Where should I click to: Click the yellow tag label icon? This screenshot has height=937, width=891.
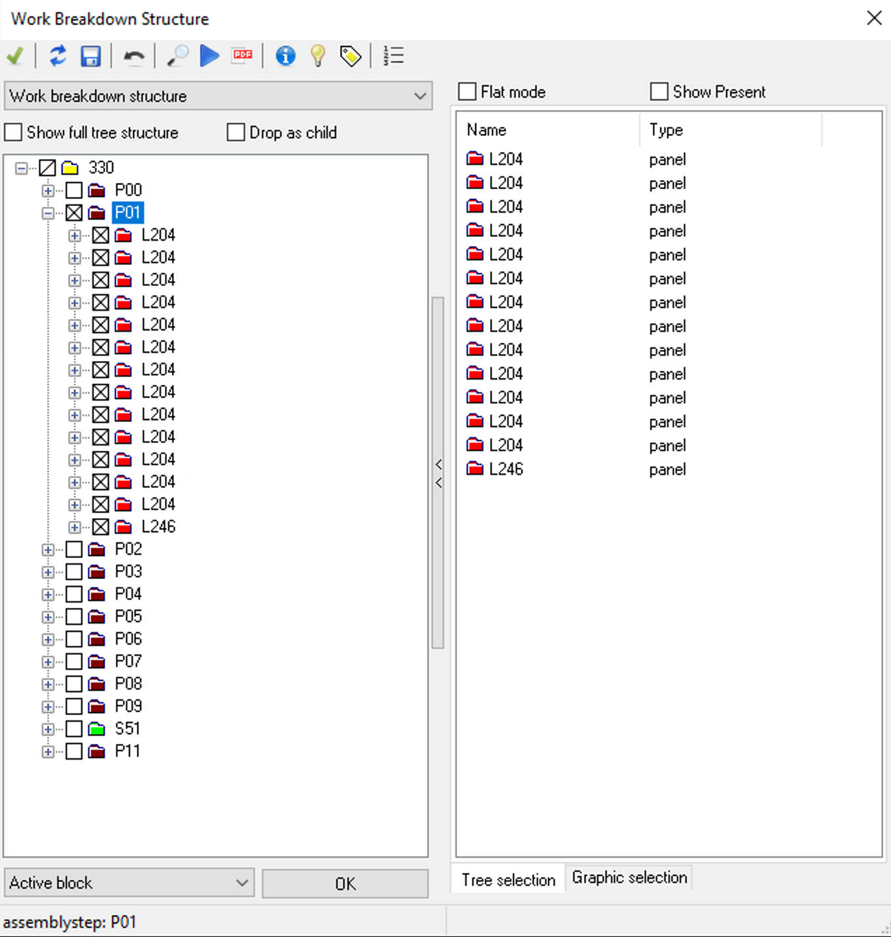351,56
